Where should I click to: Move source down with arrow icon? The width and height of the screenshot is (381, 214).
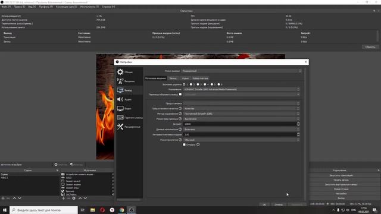coord(85,198)
